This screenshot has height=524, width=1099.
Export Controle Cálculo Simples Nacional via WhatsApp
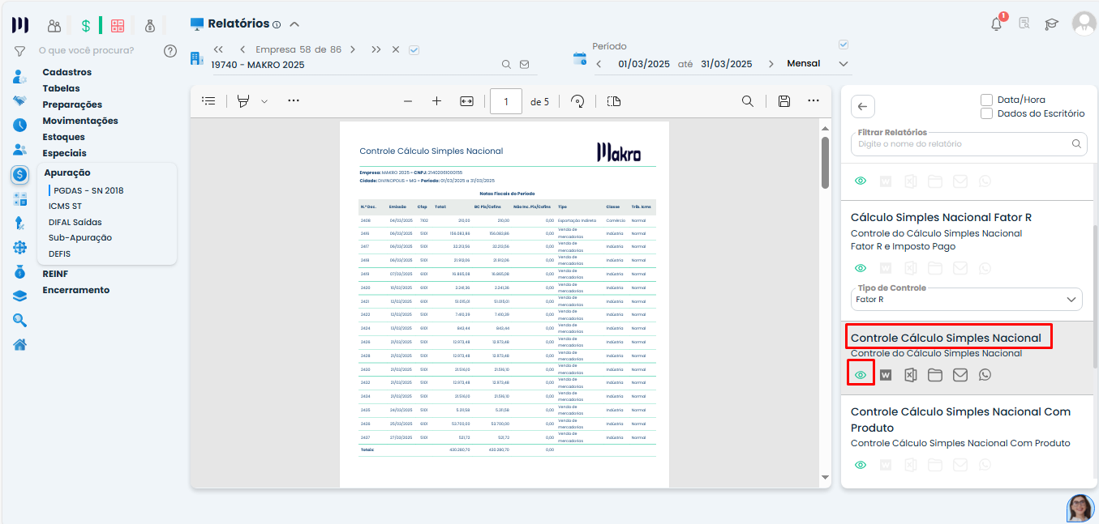click(985, 375)
